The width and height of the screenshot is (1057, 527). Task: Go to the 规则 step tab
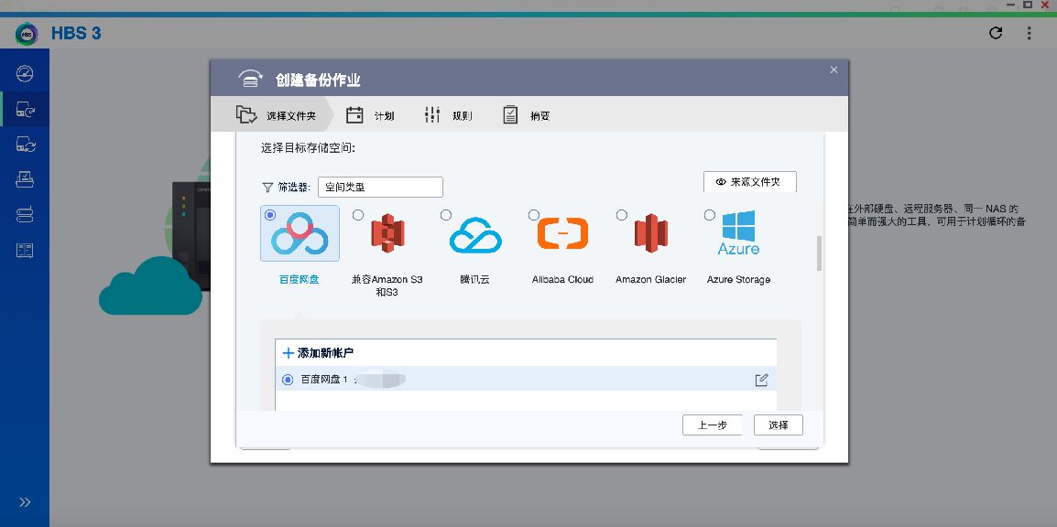point(448,115)
